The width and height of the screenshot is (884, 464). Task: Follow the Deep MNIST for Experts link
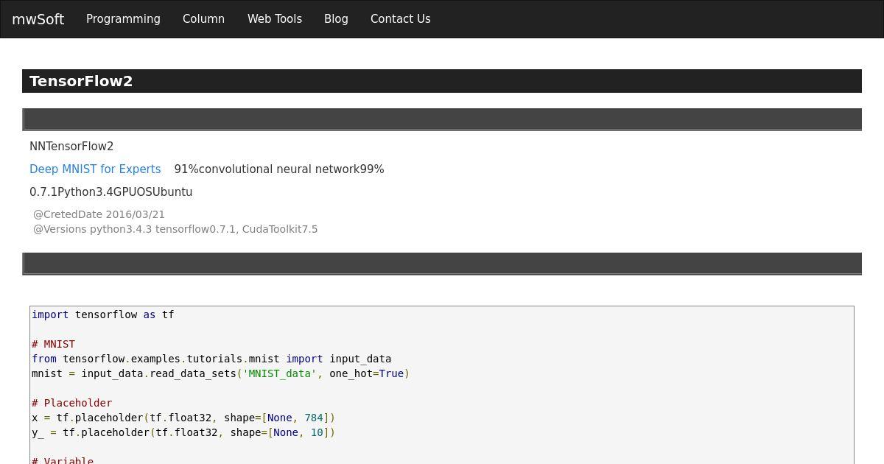pyautogui.click(x=95, y=169)
